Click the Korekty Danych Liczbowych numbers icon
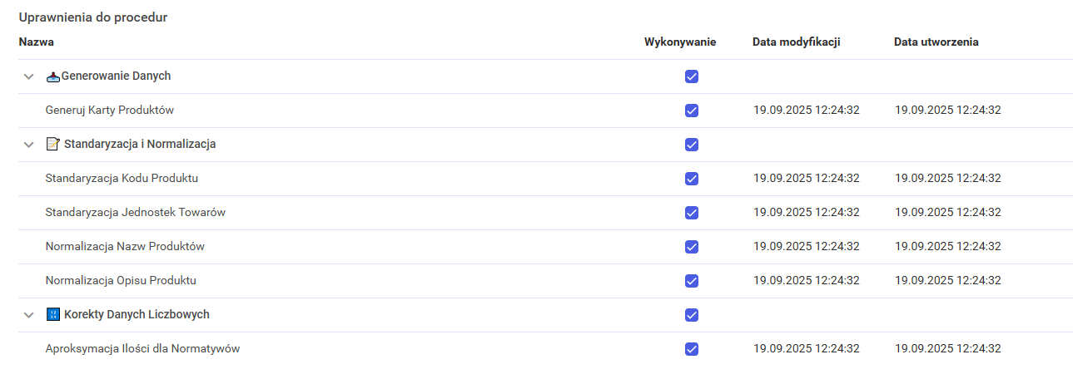The width and height of the screenshot is (1073, 384). click(53, 315)
